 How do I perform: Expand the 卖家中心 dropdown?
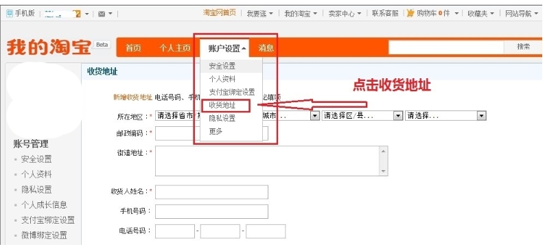click(x=345, y=14)
